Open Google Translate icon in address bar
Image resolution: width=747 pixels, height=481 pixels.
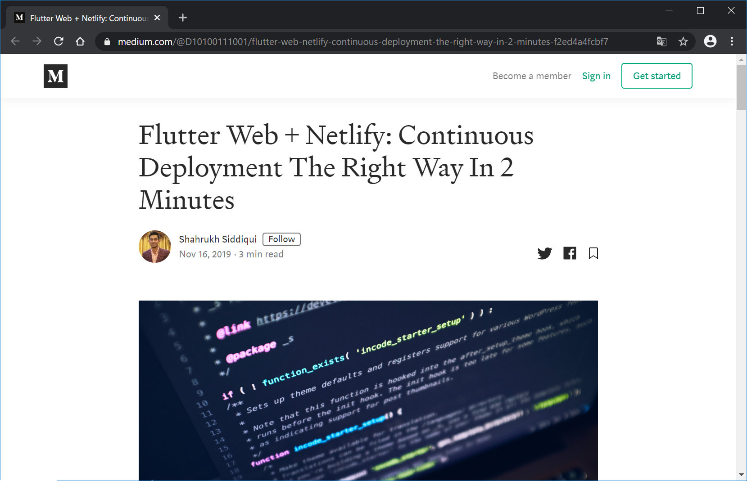[661, 41]
